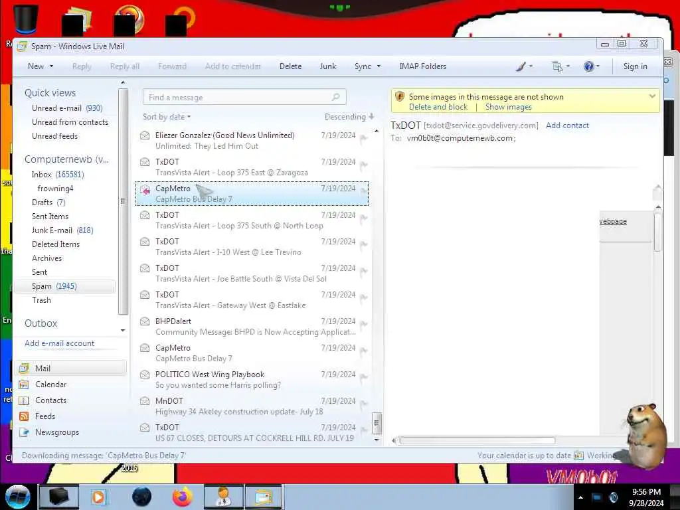Select the Inbox folder
Image resolution: width=680 pixels, height=510 pixels.
tap(58, 175)
